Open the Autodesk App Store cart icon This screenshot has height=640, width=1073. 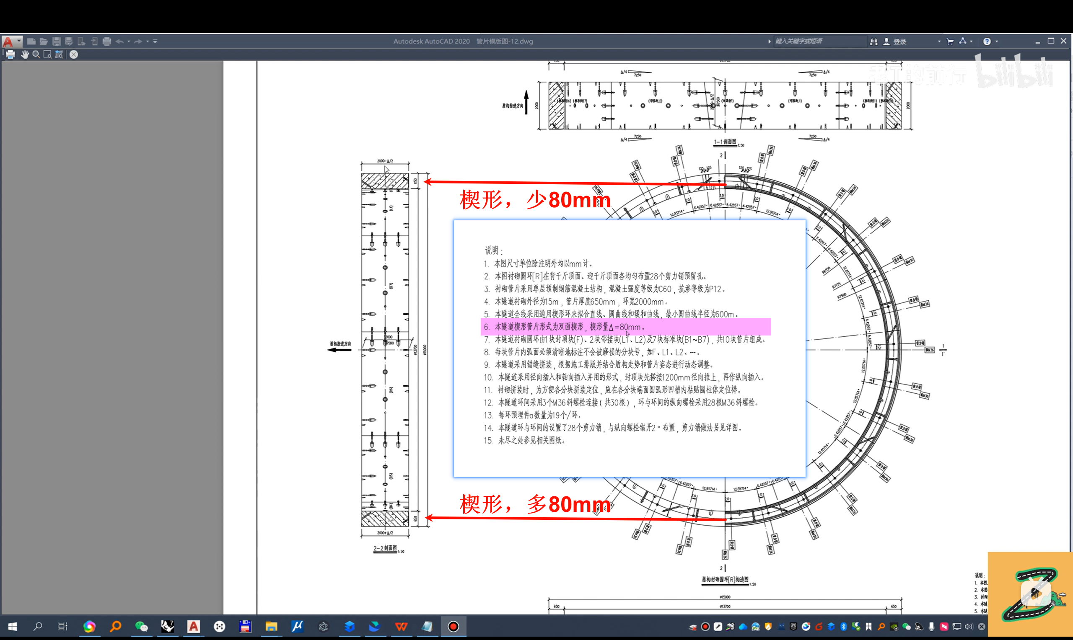[950, 41]
